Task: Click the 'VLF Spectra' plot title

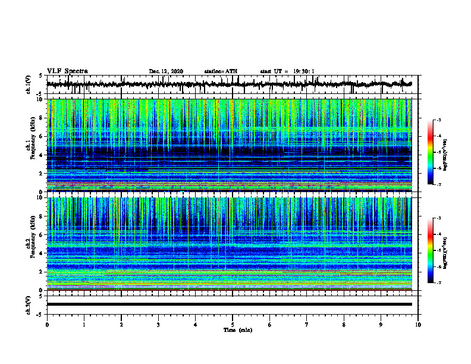Action: [67, 71]
